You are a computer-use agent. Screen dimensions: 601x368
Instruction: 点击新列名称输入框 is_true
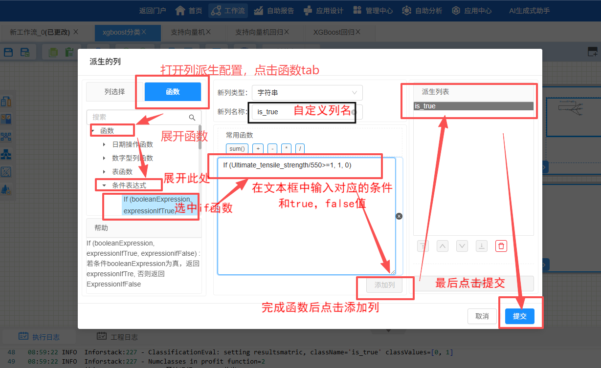(284, 112)
